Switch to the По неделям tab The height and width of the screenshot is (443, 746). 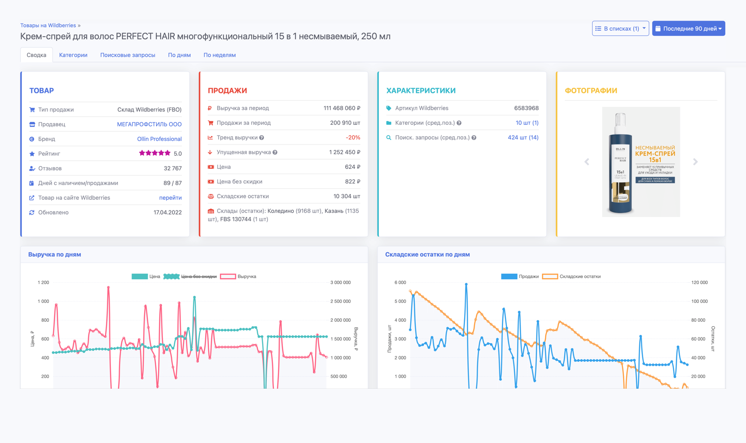(x=219, y=55)
